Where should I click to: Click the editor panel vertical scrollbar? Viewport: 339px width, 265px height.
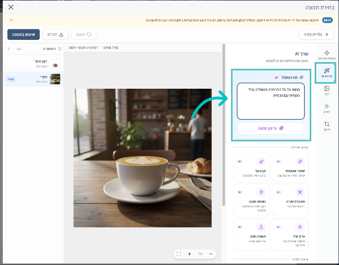click(x=224, y=125)
